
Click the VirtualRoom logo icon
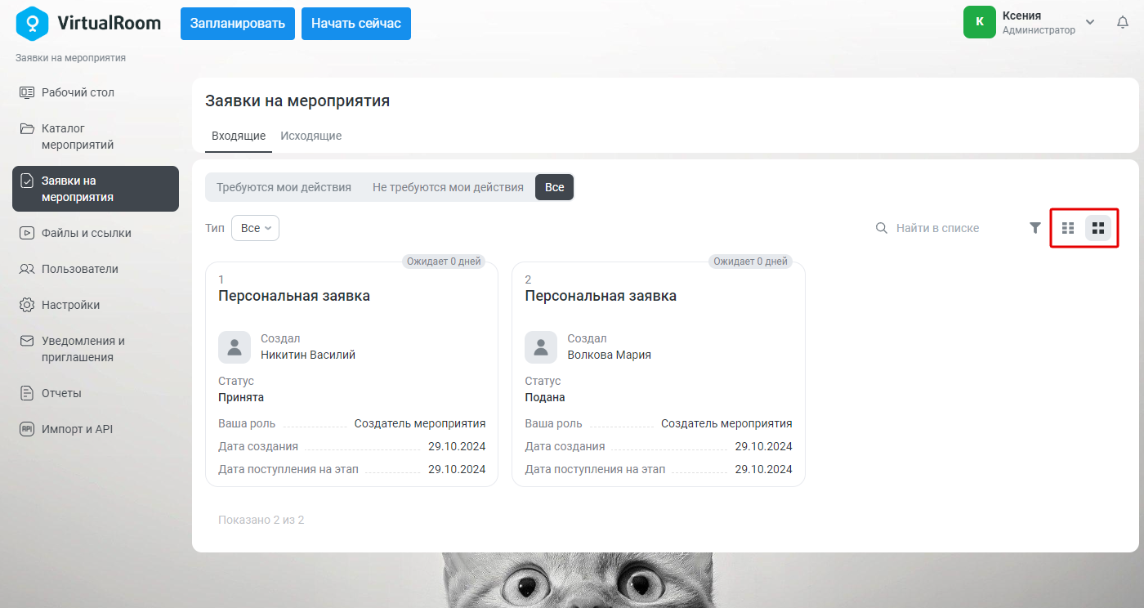(x=32, y=23)
